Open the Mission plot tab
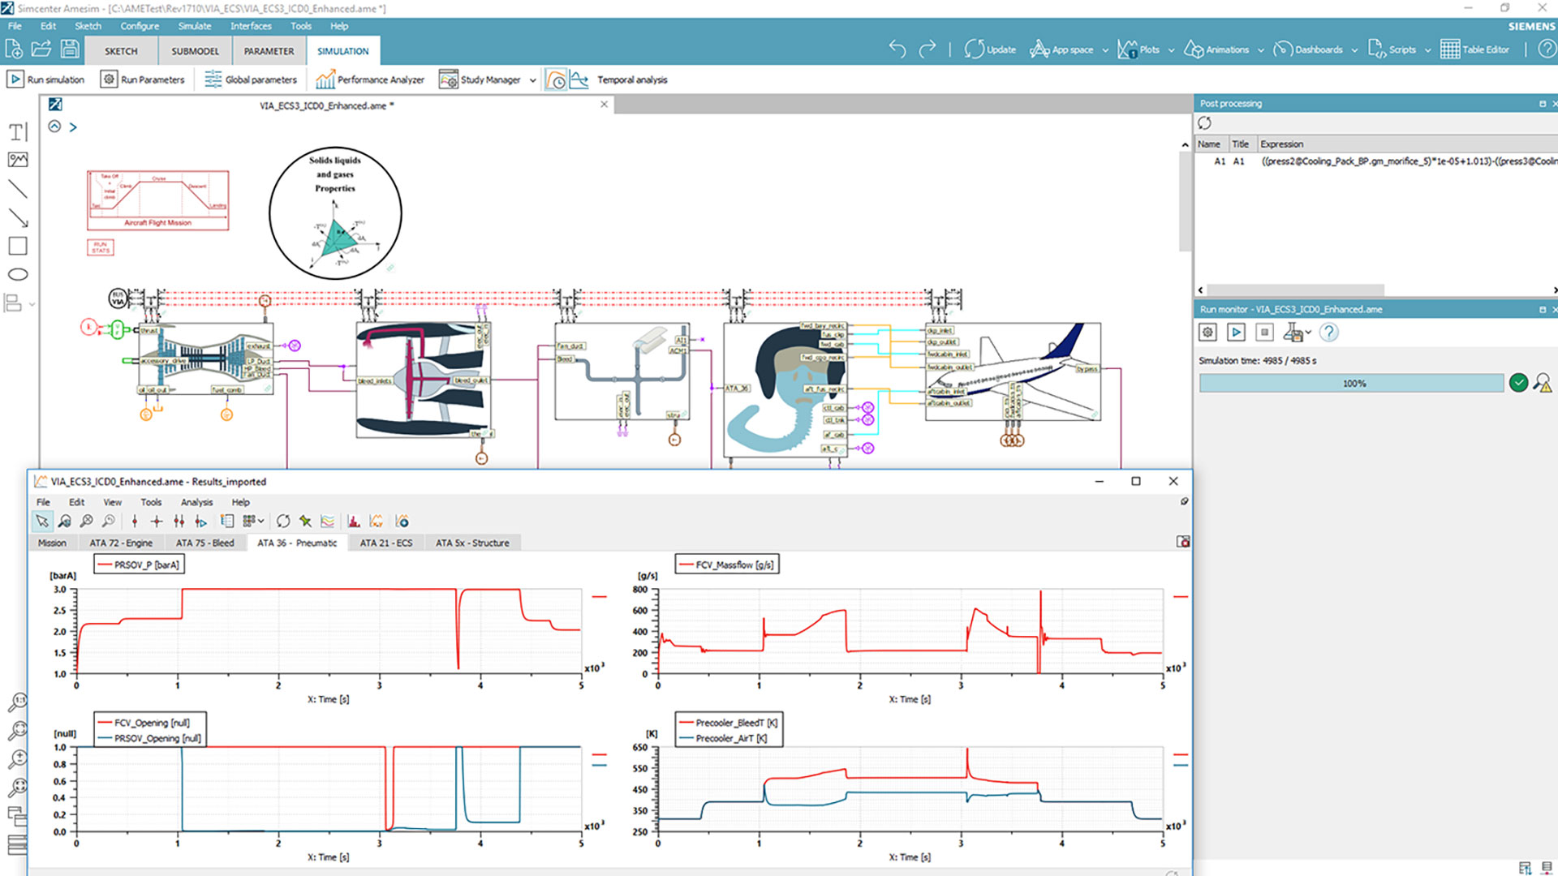Screen dimensions: 1558x876 coord(52,543)
